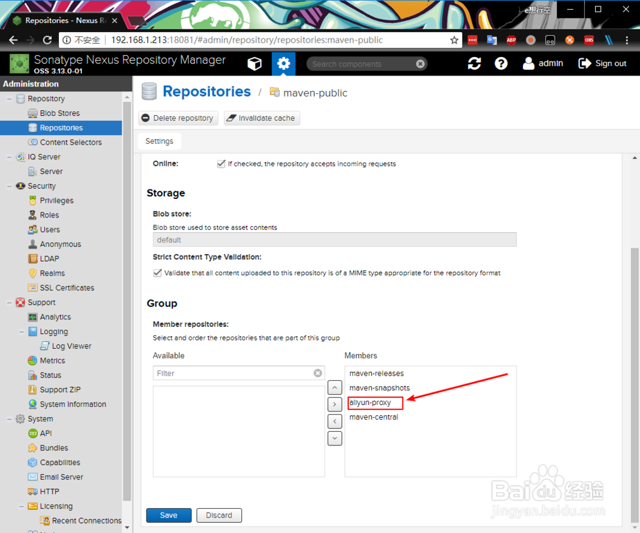The image size is (640, 533).
Task: Open the Help question mark icon
Action: pos(501,63)
